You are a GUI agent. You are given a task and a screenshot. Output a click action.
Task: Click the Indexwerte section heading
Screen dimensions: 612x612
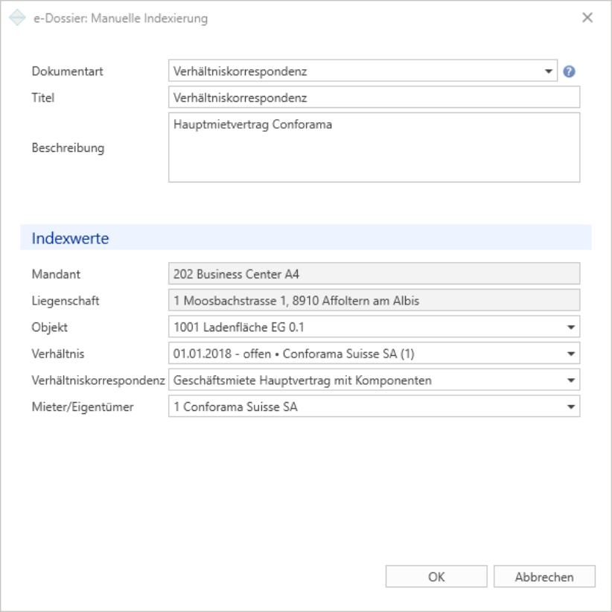click(70, 238)
